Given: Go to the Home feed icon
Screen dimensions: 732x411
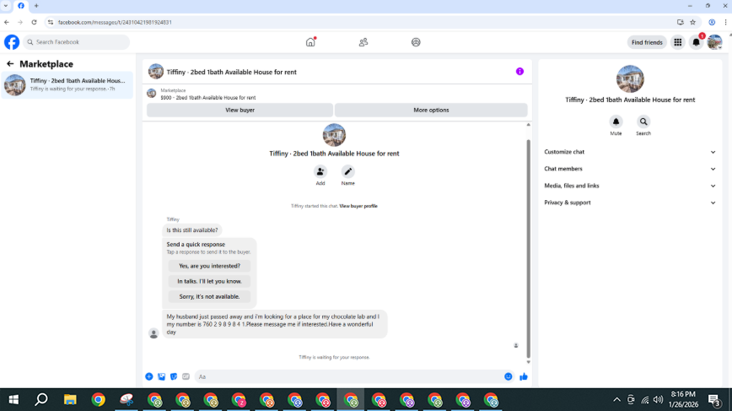Looking at the screenshot, I should point(310,42).
